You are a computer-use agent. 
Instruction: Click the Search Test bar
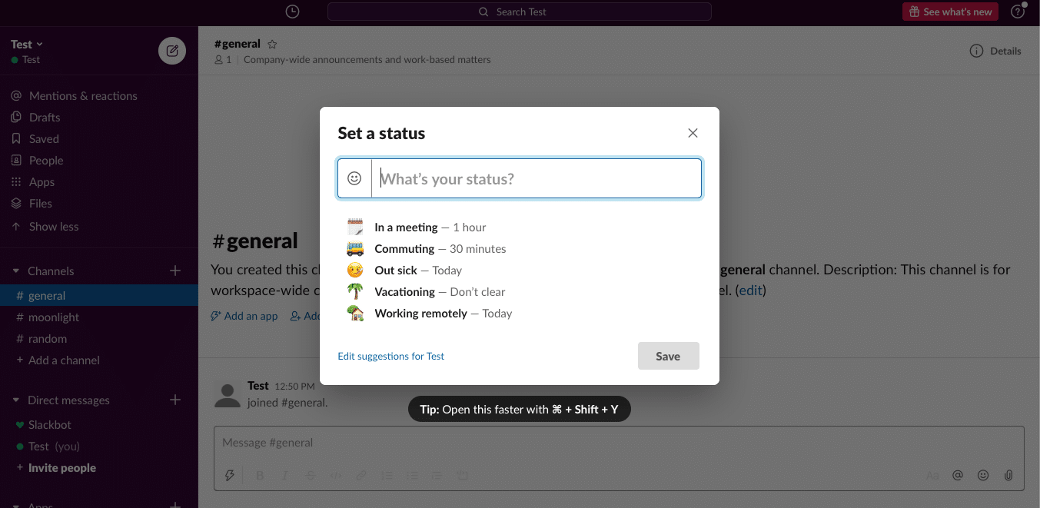[x=520, y=12]
